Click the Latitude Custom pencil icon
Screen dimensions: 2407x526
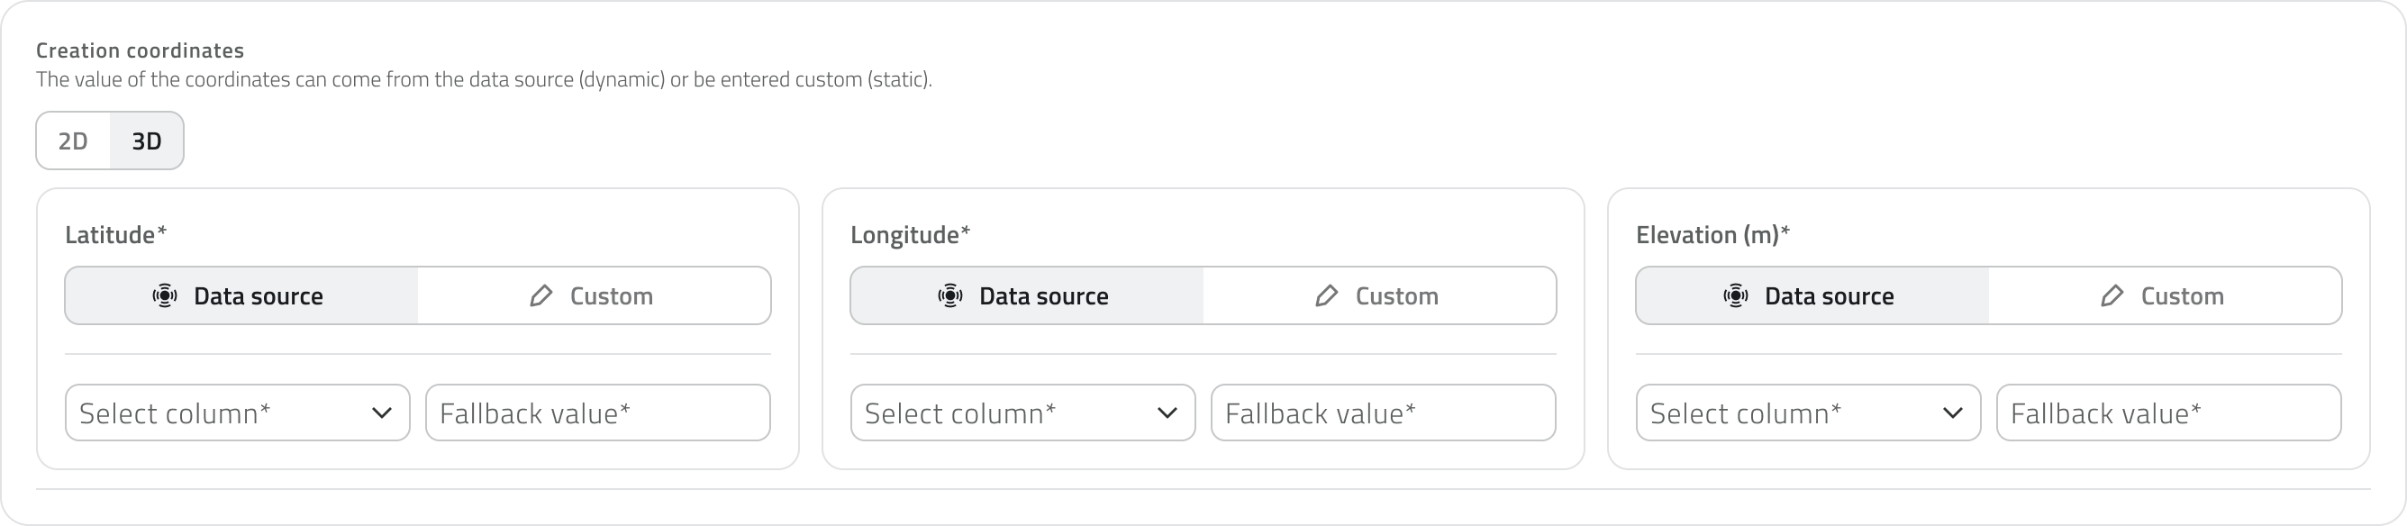click(x=541, y=296)
